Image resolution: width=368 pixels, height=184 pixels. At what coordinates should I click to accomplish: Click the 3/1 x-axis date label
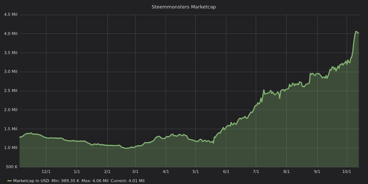(135, 171)
